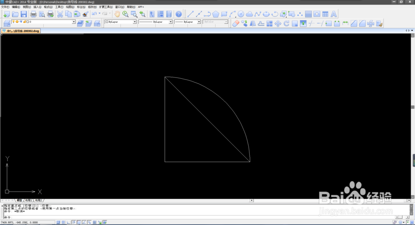The image size is (415, 225).
Task: Select the Spline drawing tool
Action: tap(258, 14)
